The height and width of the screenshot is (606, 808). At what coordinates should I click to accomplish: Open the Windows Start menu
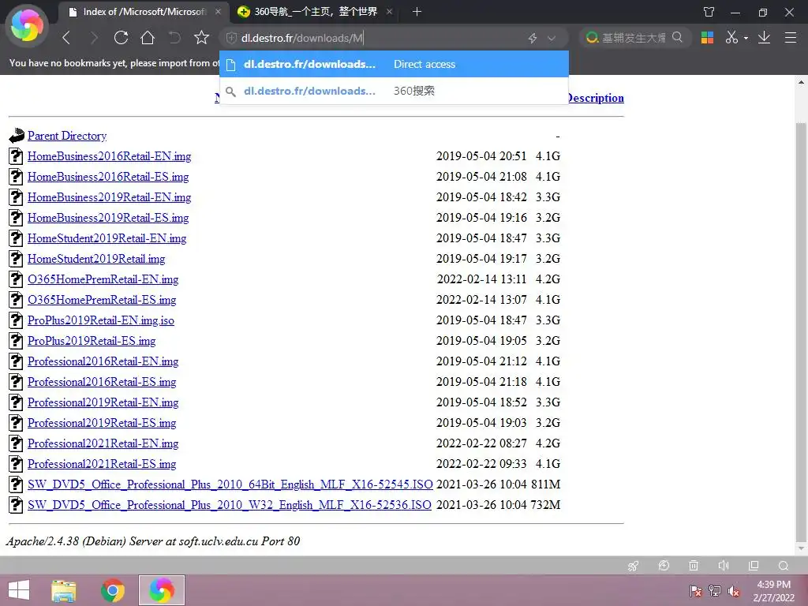(x=19, y=590)
